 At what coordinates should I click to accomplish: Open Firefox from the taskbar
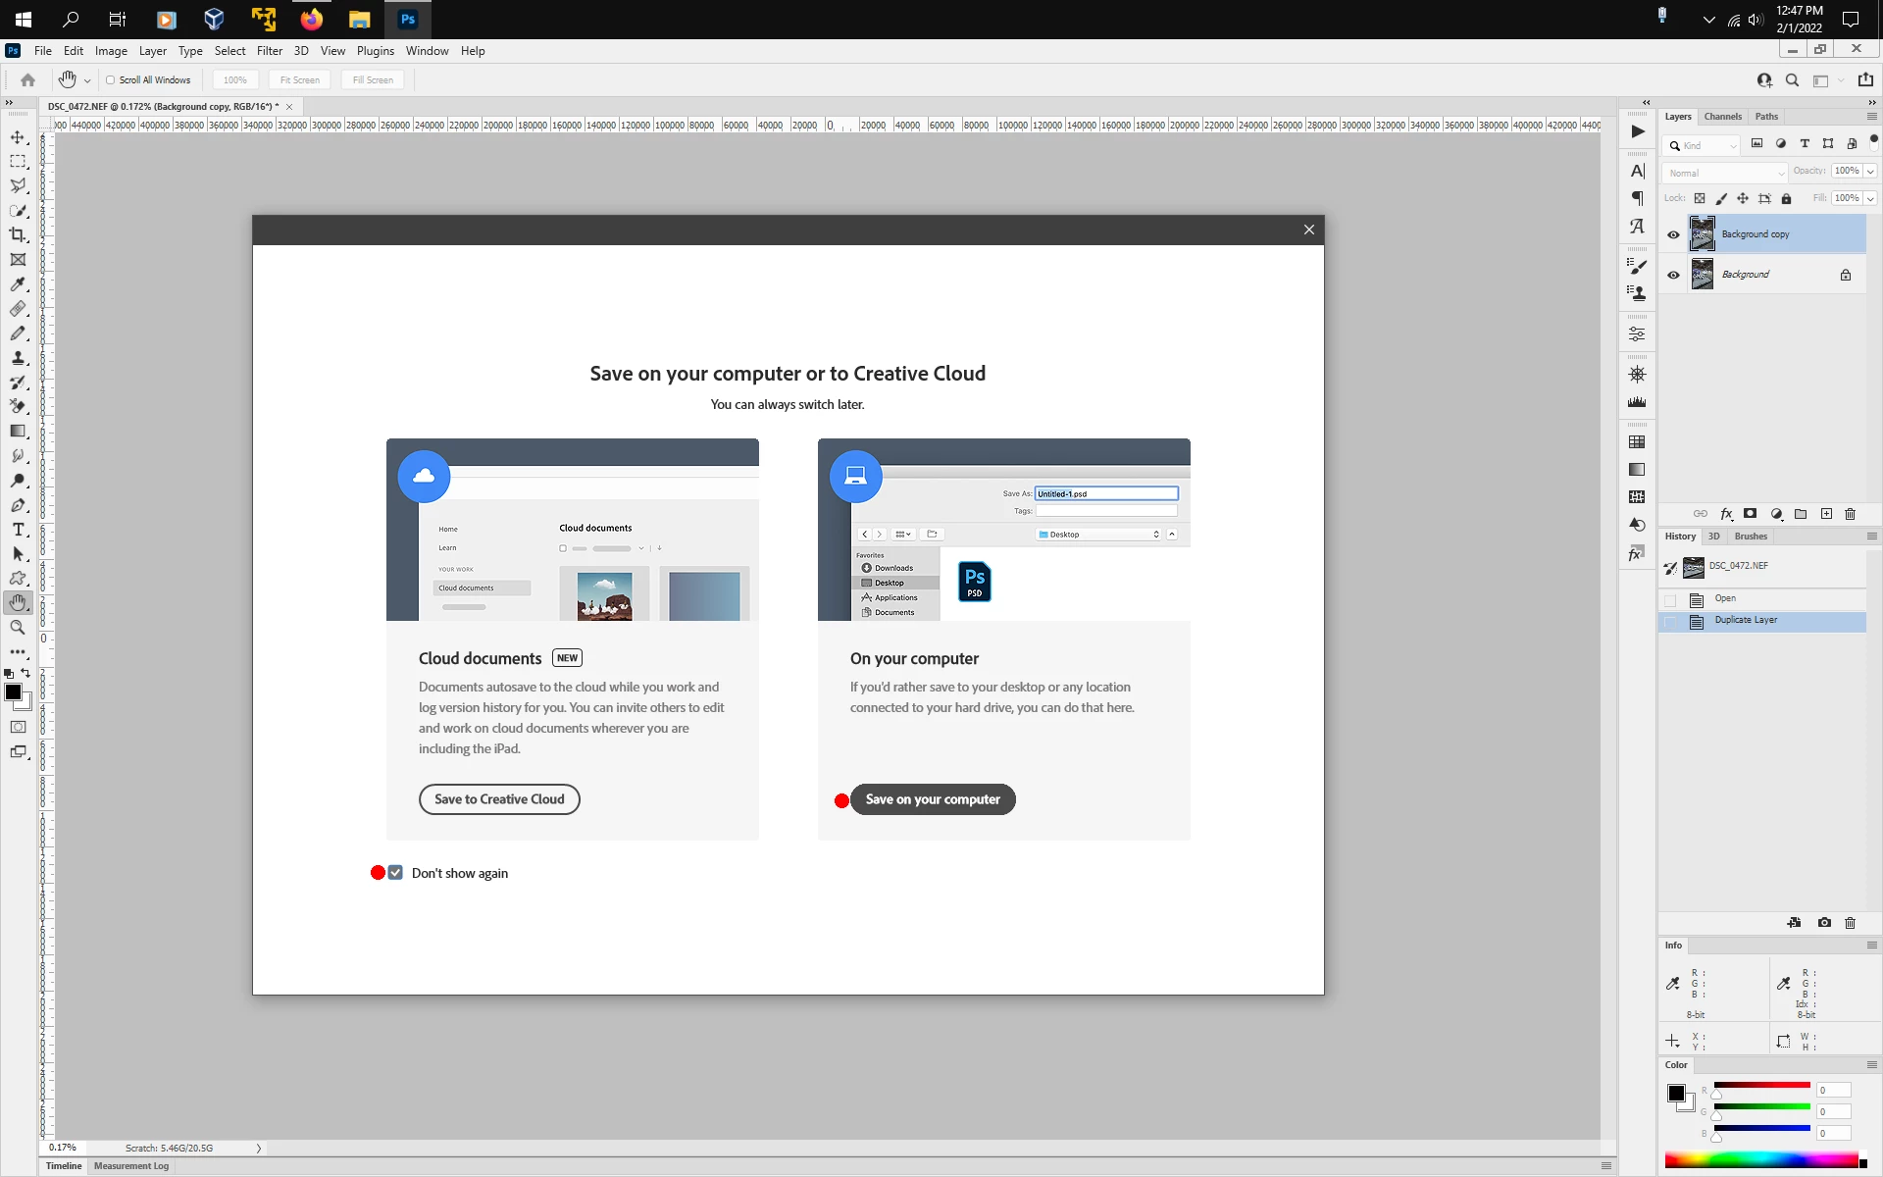(312, 20)
